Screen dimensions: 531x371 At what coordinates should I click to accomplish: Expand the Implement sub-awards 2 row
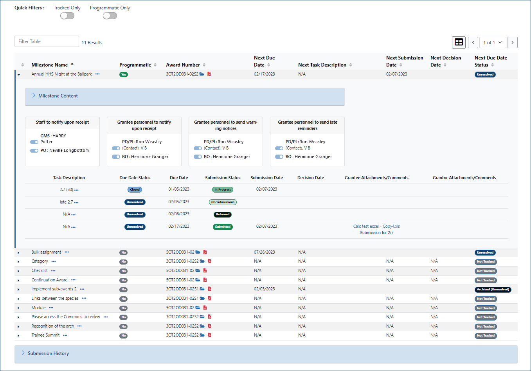[x=18, y=289]
